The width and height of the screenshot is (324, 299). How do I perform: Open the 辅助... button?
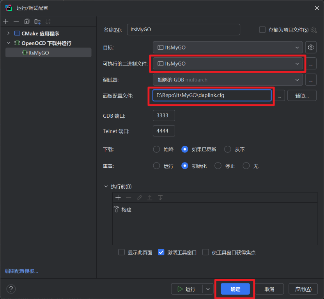click(x=302, y=96)
